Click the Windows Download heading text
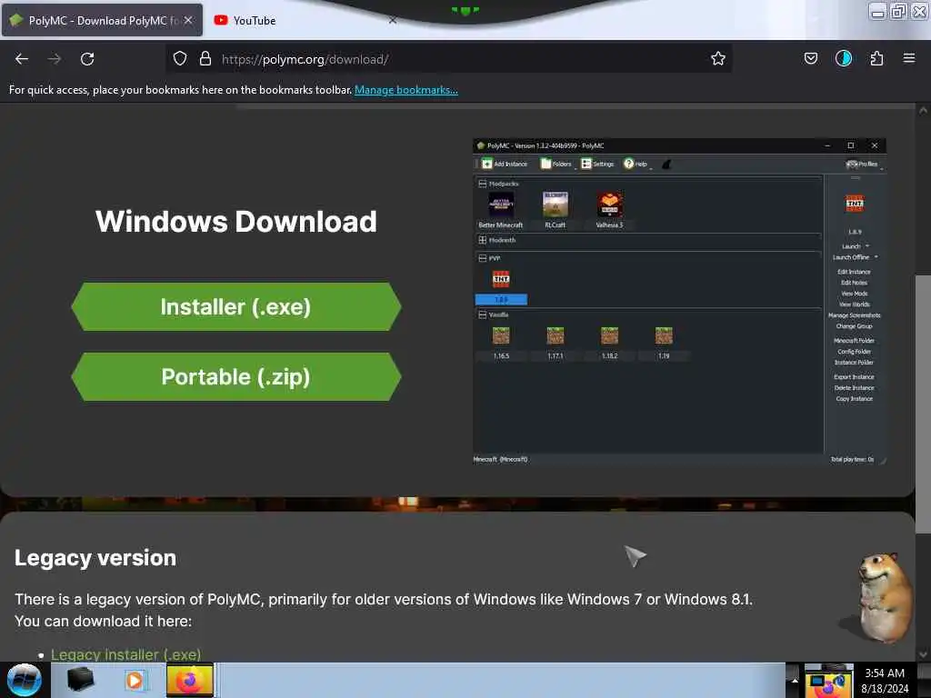The height and width of the screenshot is (698, 931). point(236,222)
